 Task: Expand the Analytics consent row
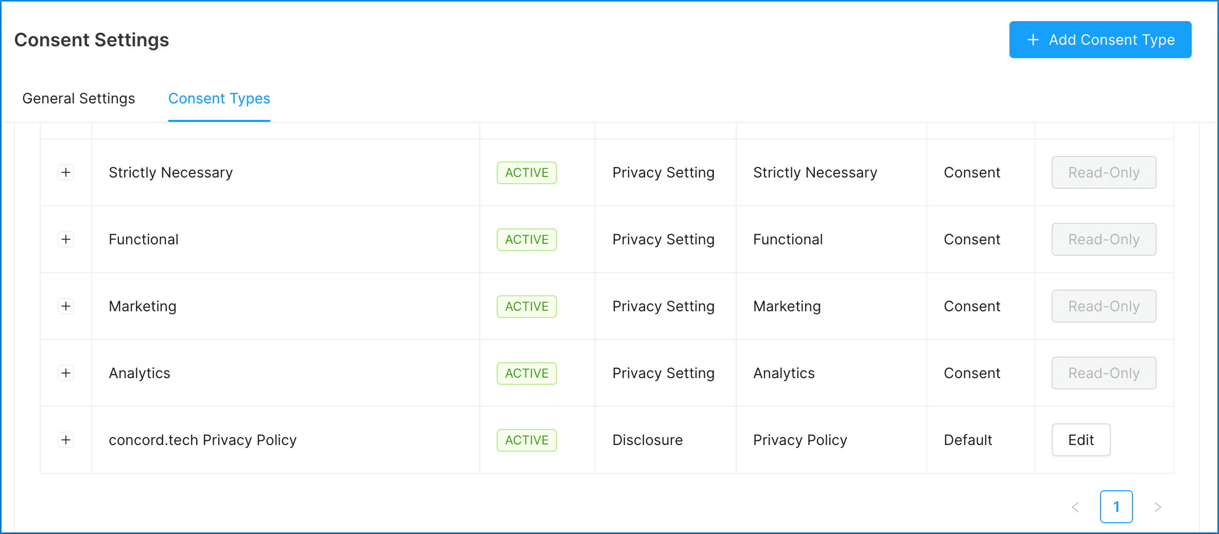click(x=66, y=373)
